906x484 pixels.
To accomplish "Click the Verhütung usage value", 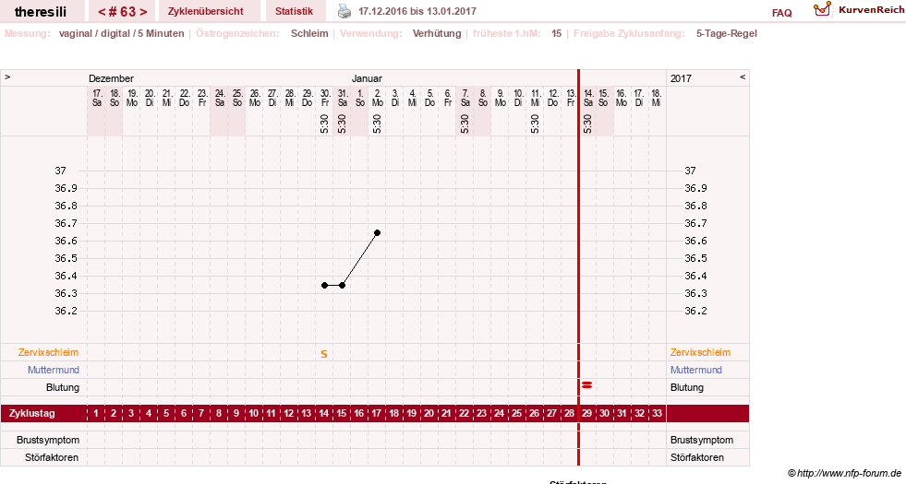I will coord(437,33).
